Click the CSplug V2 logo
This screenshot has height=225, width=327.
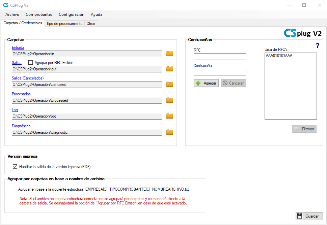[303, 33]
